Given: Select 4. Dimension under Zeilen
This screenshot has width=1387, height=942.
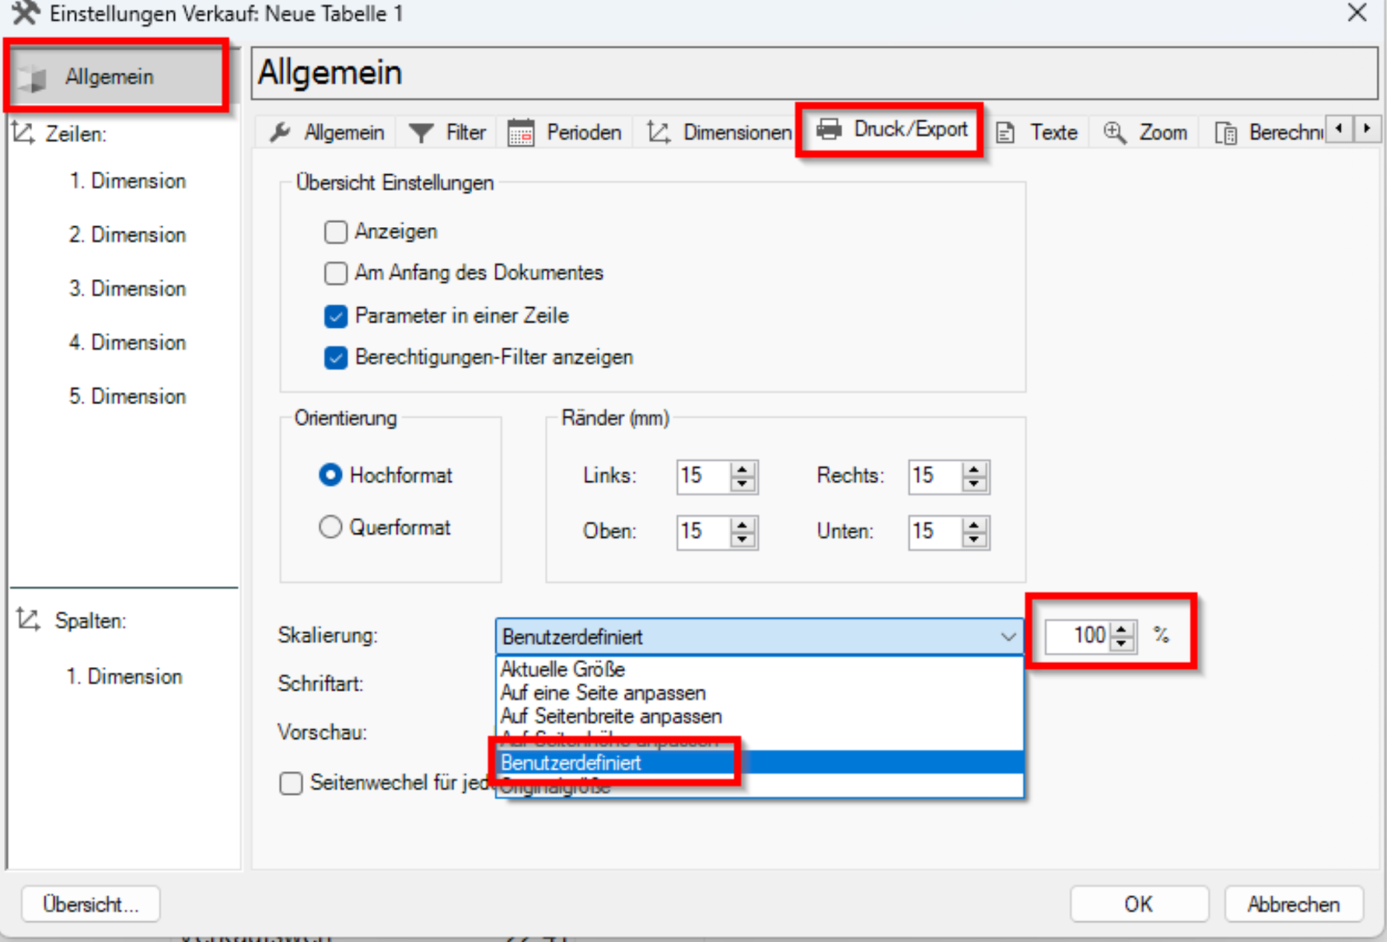Looking at the screenshot, I should pyautogui.click(x=127, y=343).
